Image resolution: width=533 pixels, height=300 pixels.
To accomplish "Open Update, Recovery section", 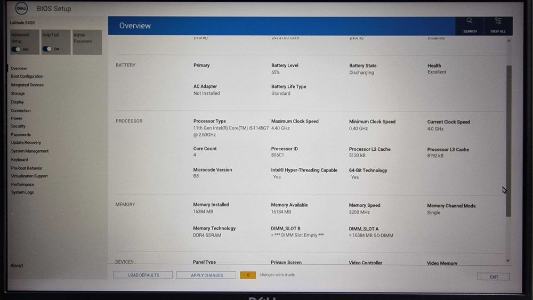I will pyautogui.click(x=26, y=142).
